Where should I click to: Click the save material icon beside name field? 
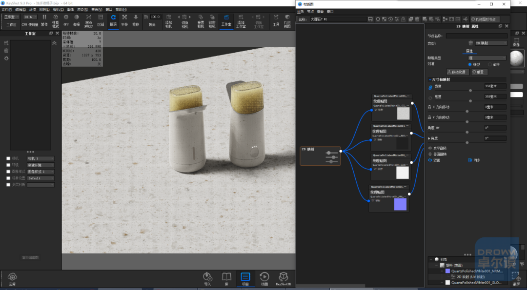370,19
